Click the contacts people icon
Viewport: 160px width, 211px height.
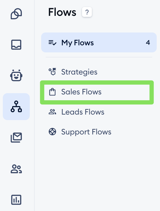(16, 169)
